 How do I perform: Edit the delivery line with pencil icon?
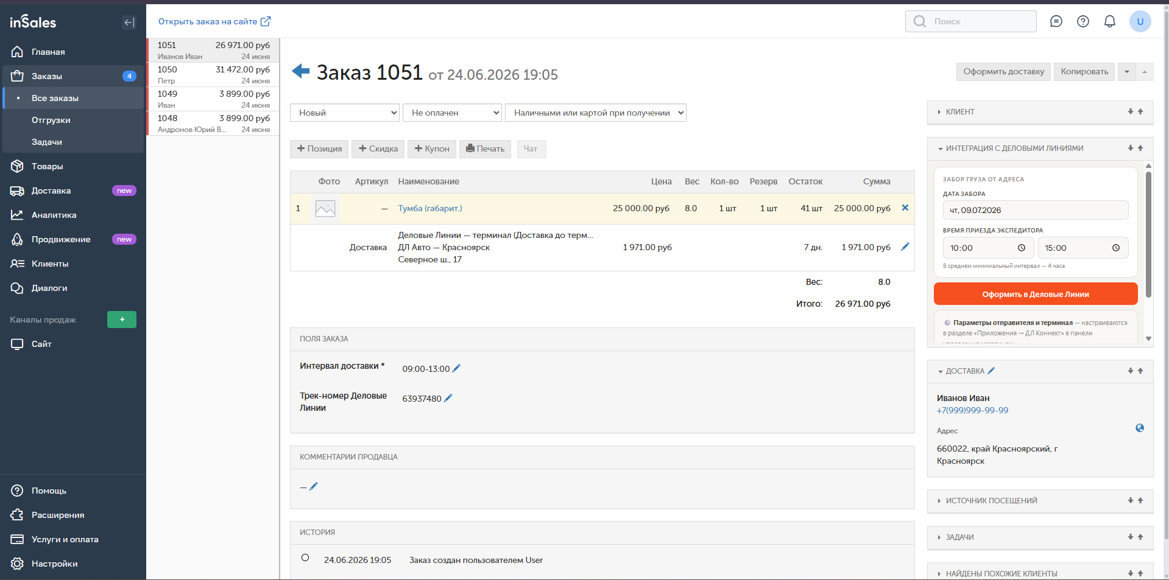click(905, 246)
